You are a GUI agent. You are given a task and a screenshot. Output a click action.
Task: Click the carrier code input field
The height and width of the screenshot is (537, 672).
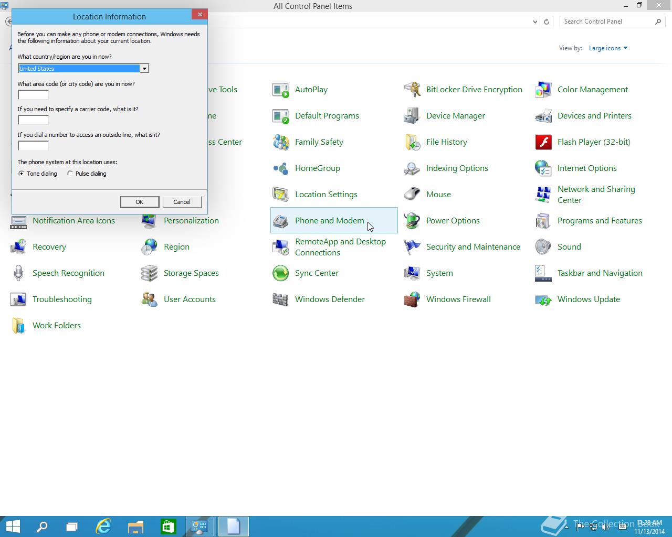click(33, 120)
